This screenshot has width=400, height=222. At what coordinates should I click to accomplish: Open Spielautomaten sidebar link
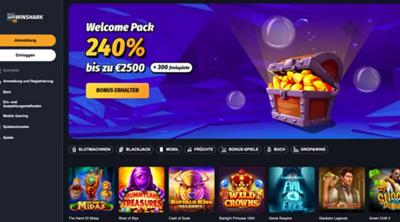tap(16, 127)
